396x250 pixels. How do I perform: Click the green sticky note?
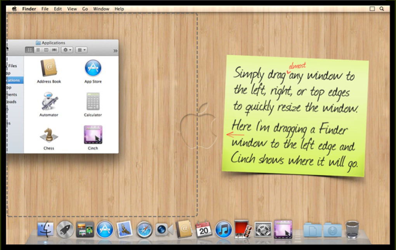pos(295,116)
